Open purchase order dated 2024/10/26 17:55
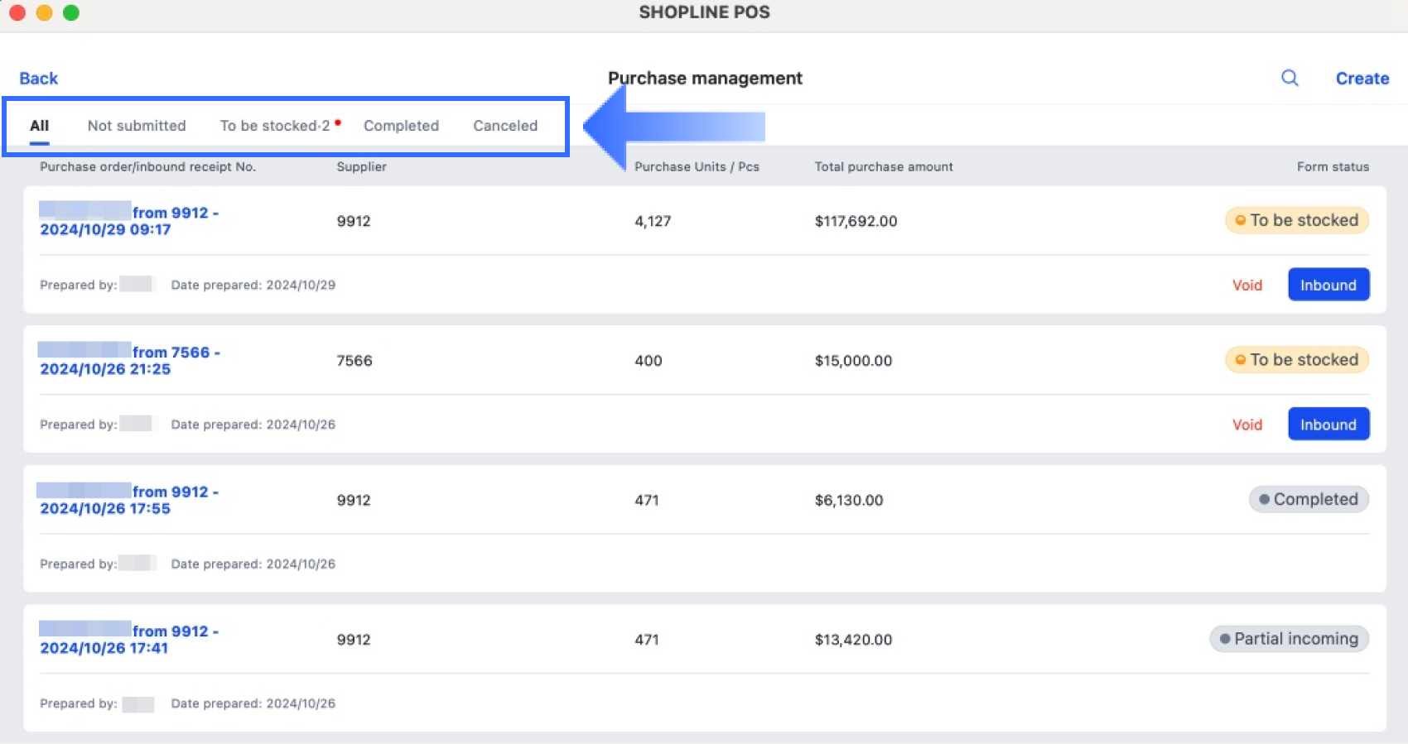 129,500
